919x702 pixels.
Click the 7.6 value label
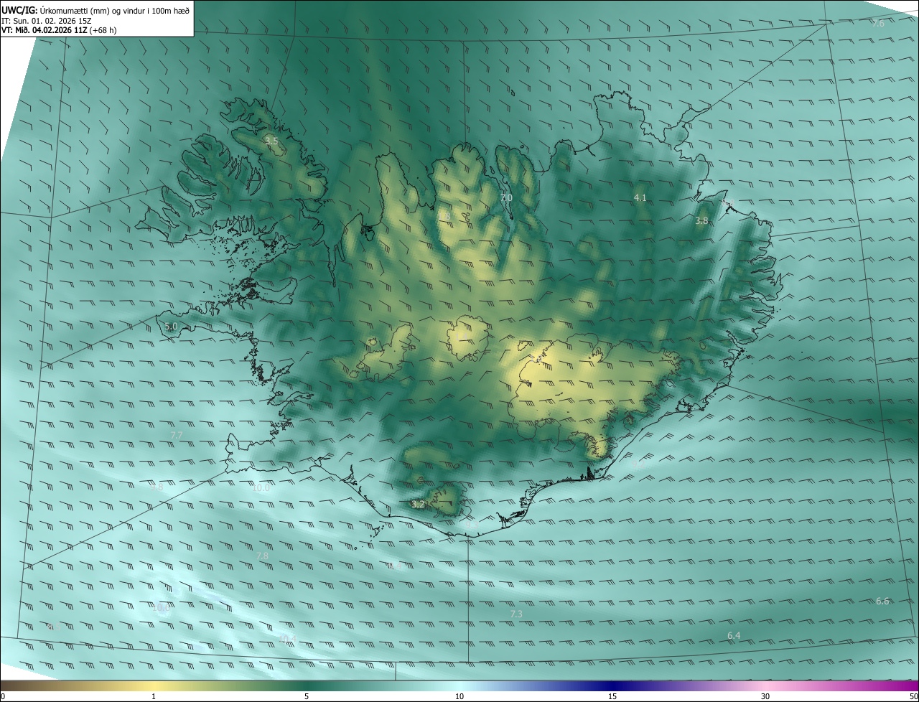[878, 23]
